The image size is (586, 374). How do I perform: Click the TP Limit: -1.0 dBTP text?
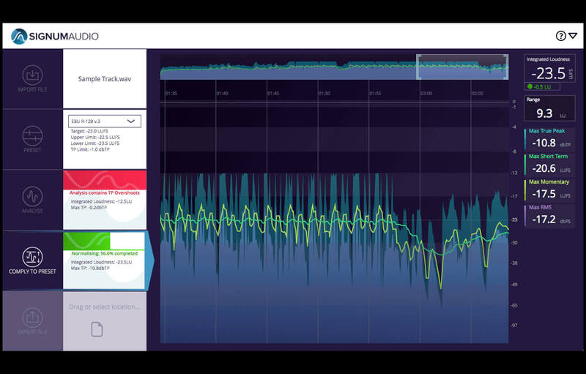[x=90, y=149]
